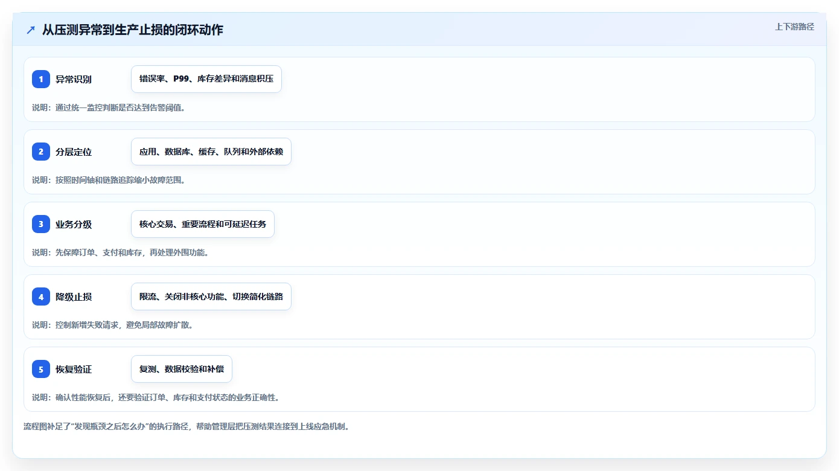Select step number 4 badge

pos(41,296)
